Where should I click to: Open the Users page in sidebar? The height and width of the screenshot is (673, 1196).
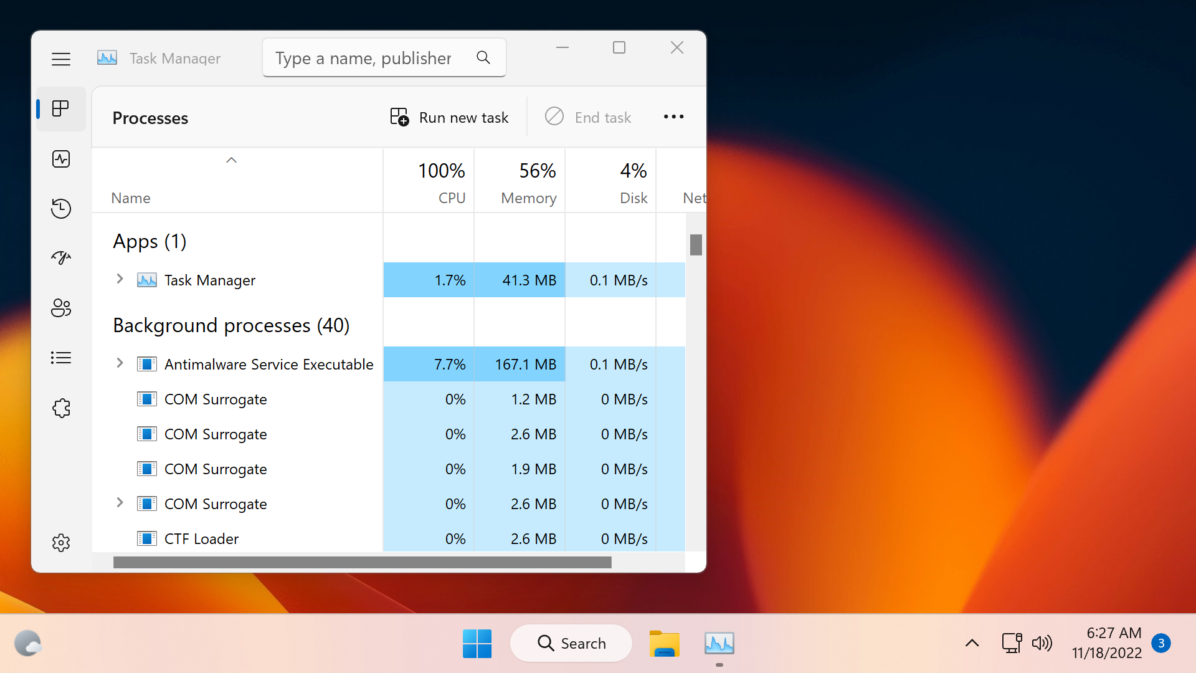61,308
